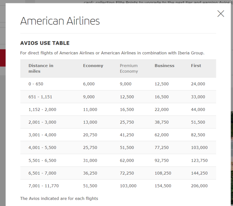Click the "6,501 - 7,000" distance cell
The width and height of the screenshot is (233, 206).
pyautogui.click(x=42, y=173)
